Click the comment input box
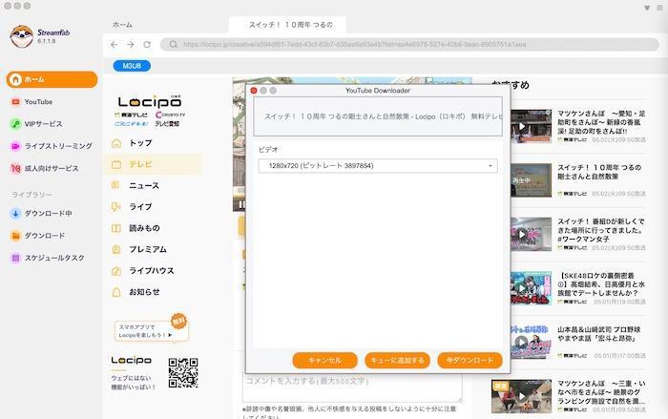This screenshot has height=419, width=668. 352,388
